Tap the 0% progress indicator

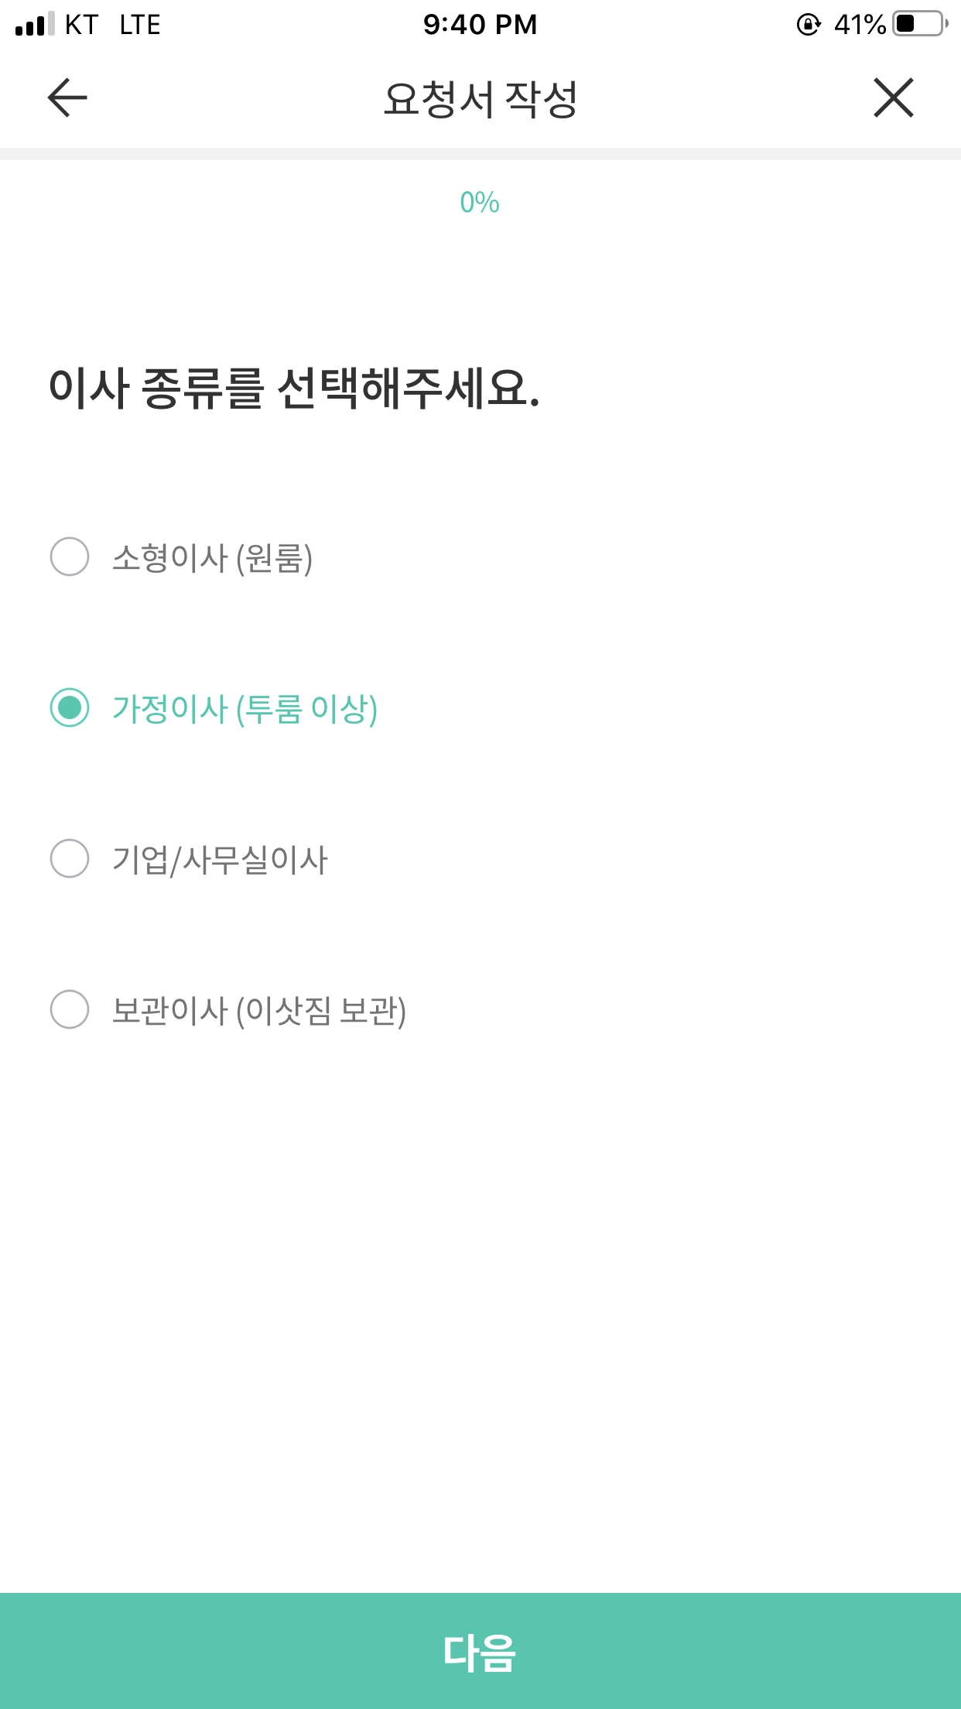point(480,203)
